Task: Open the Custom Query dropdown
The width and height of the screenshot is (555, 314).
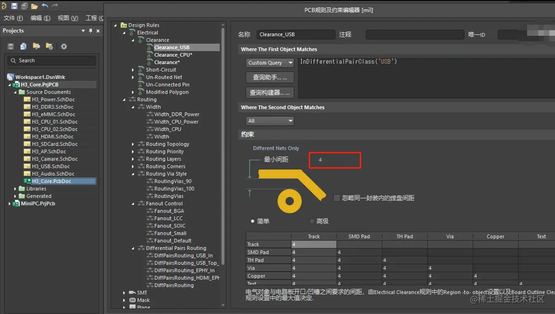Action: tap(270, 63)
